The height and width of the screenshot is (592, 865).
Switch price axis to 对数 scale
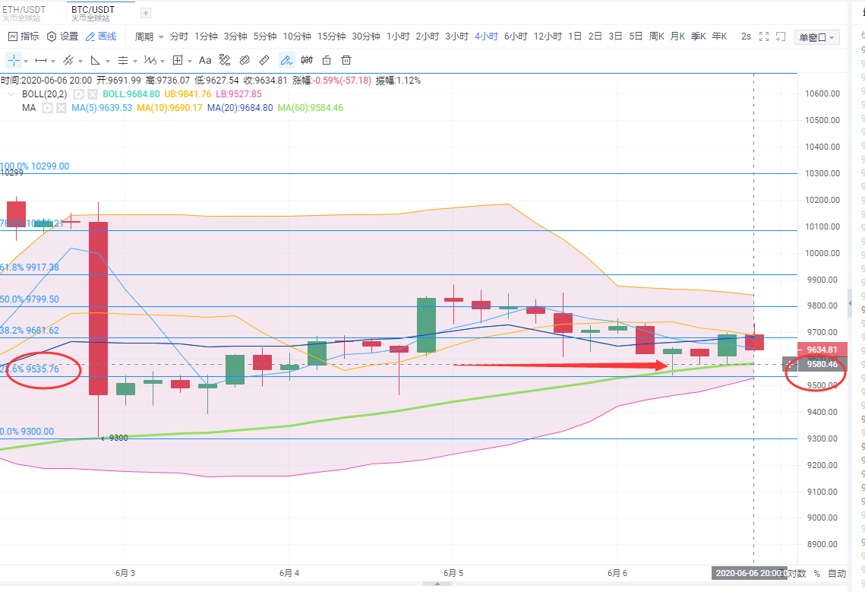795,573
